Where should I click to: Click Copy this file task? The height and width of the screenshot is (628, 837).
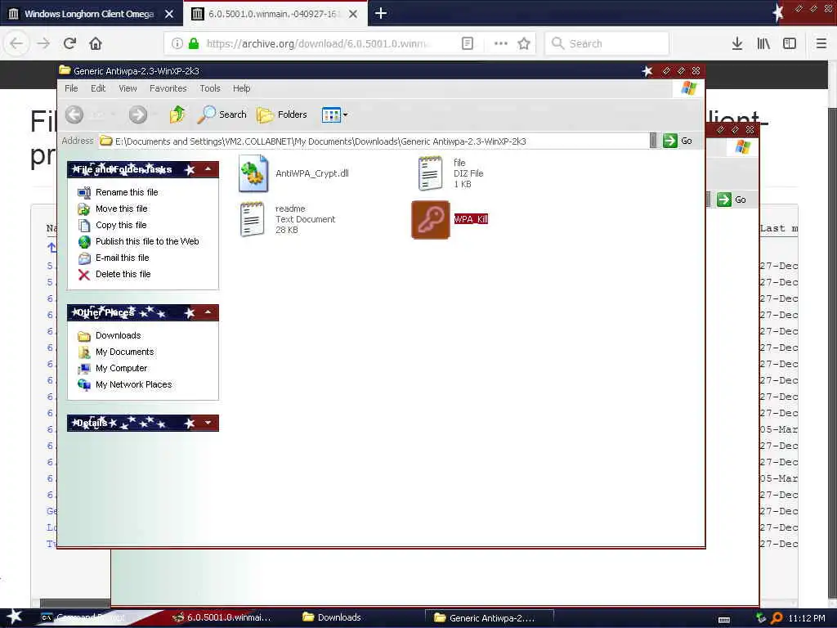coord(121,225)
